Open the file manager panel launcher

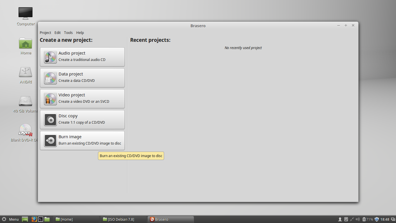(x=47, y=219)
